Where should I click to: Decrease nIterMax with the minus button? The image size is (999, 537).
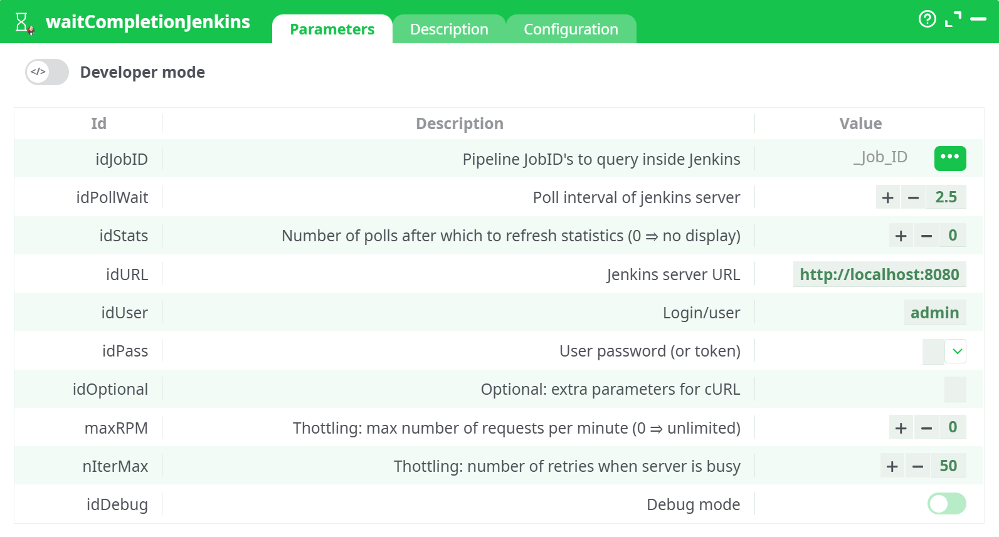pyautogui.click(x=918, y=466)
